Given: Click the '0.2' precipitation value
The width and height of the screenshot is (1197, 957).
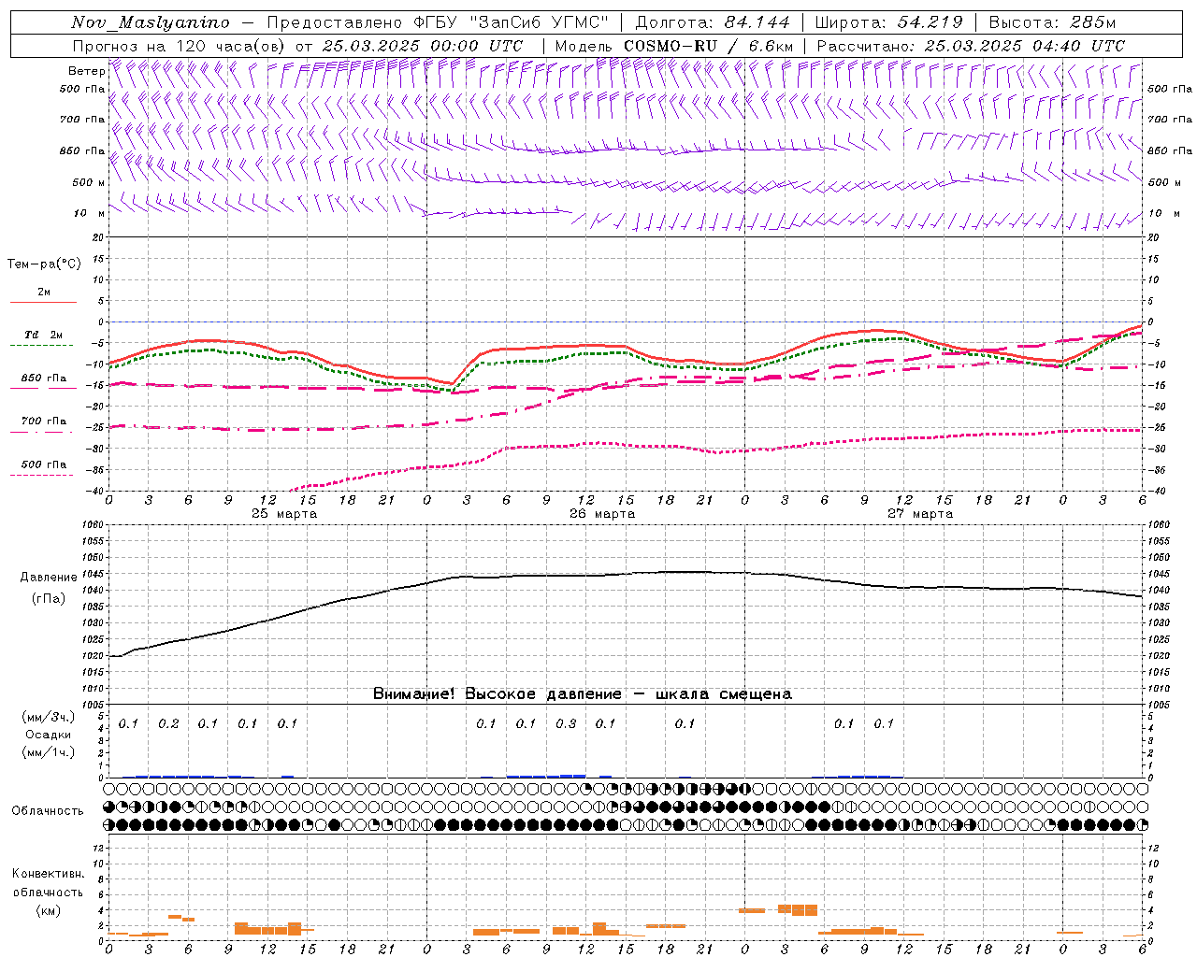Looking at the screenshot, I should pos(168,723).
